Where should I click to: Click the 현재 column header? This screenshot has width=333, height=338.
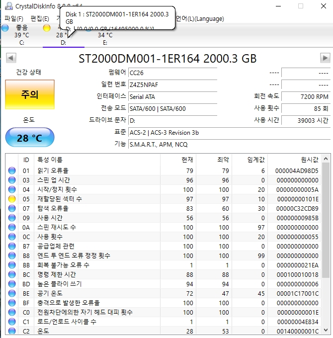click(178, 160)
